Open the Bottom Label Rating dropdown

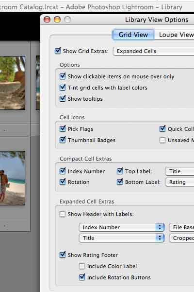(180, 182)
